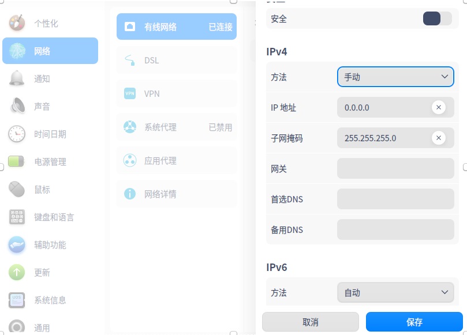Clear the 子网掩码 field with X button
This screenshot has width=467, height=335.
pyautogui.click(x=439, y=138)
